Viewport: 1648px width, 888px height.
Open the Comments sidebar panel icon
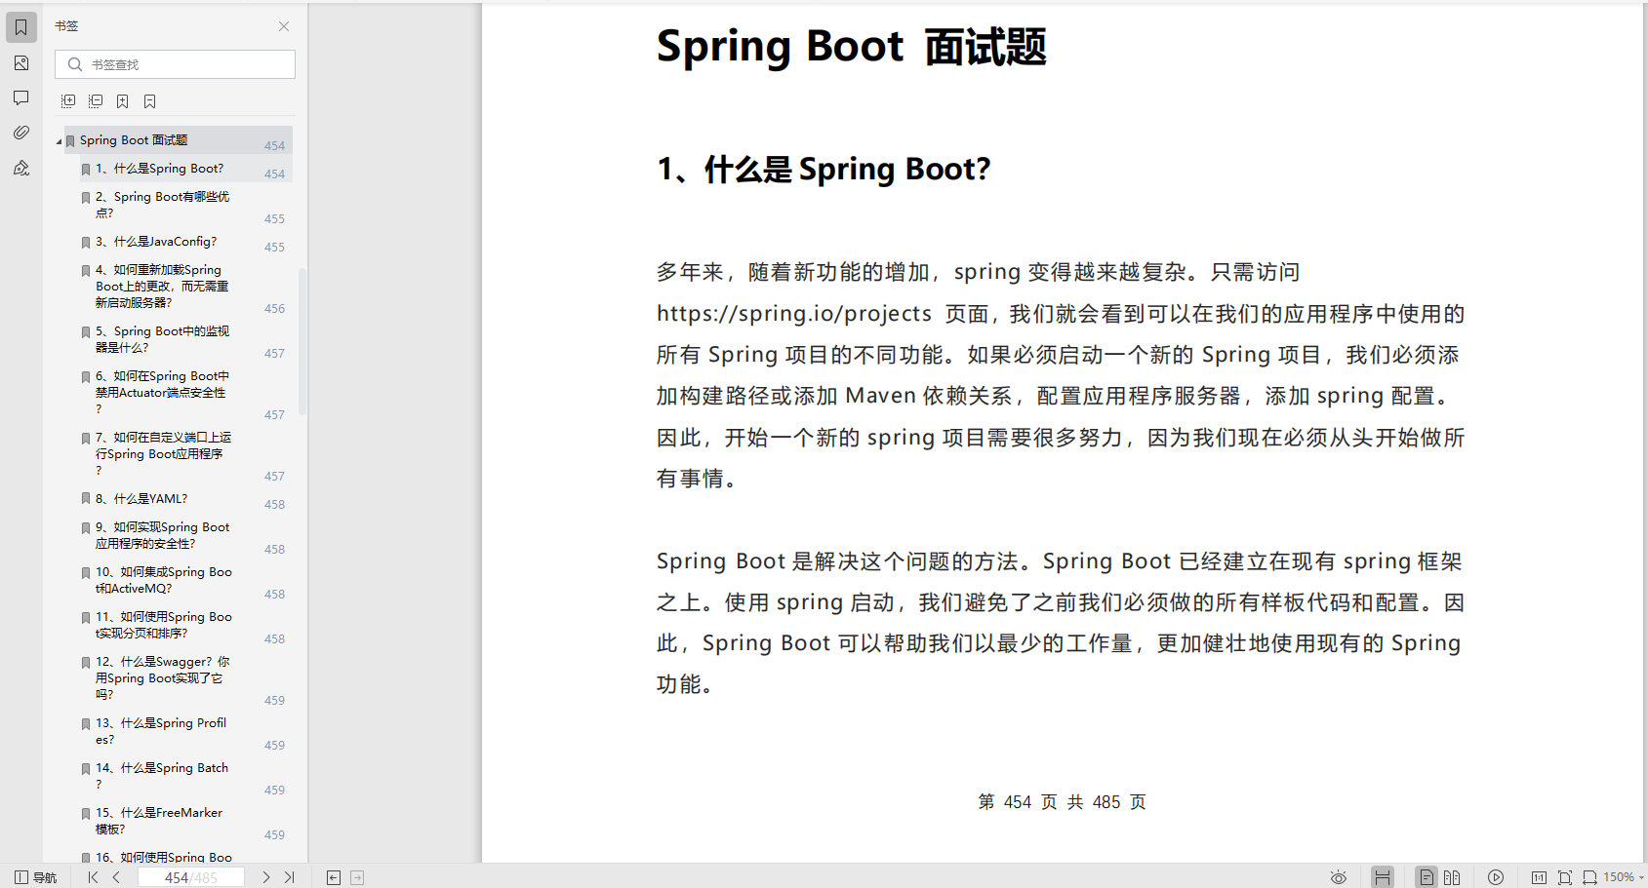21,97
